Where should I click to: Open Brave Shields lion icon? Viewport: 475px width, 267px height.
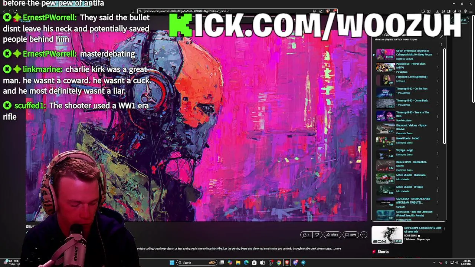tap(328, 11)
